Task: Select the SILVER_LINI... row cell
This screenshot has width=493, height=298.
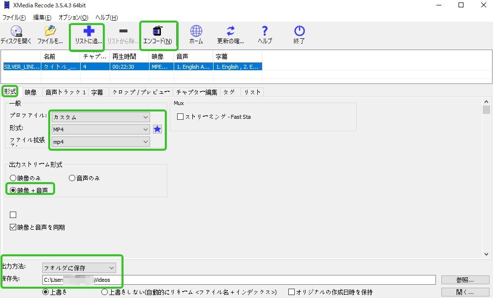Action: click(x=22, y=67)
